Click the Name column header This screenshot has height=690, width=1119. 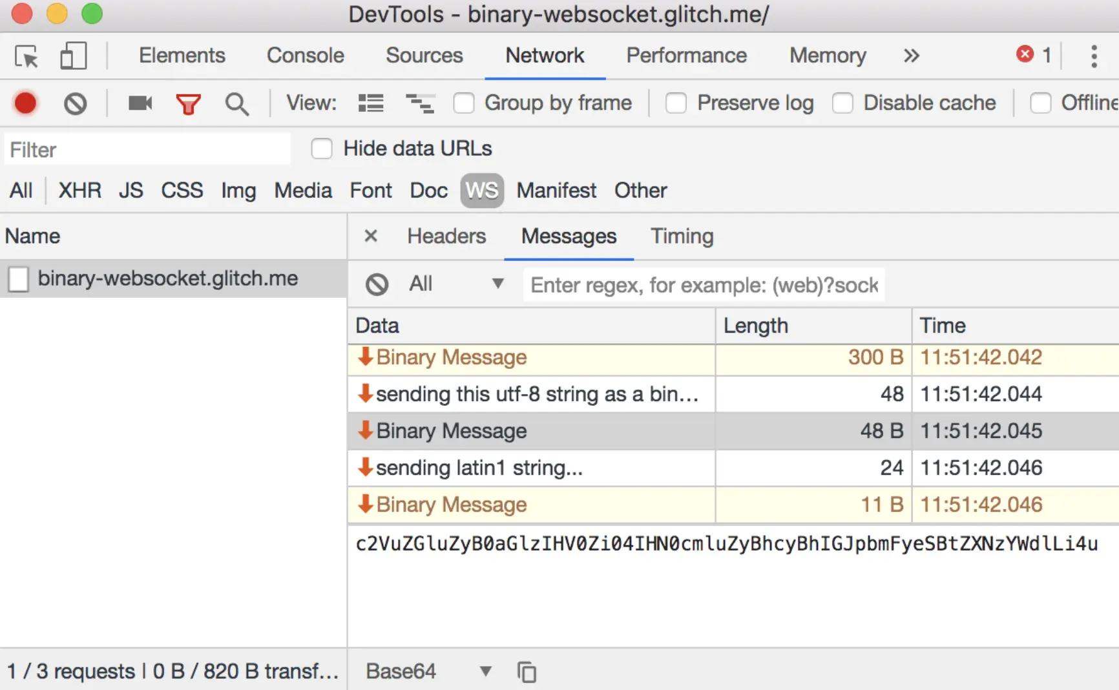[x=173, y=236]
